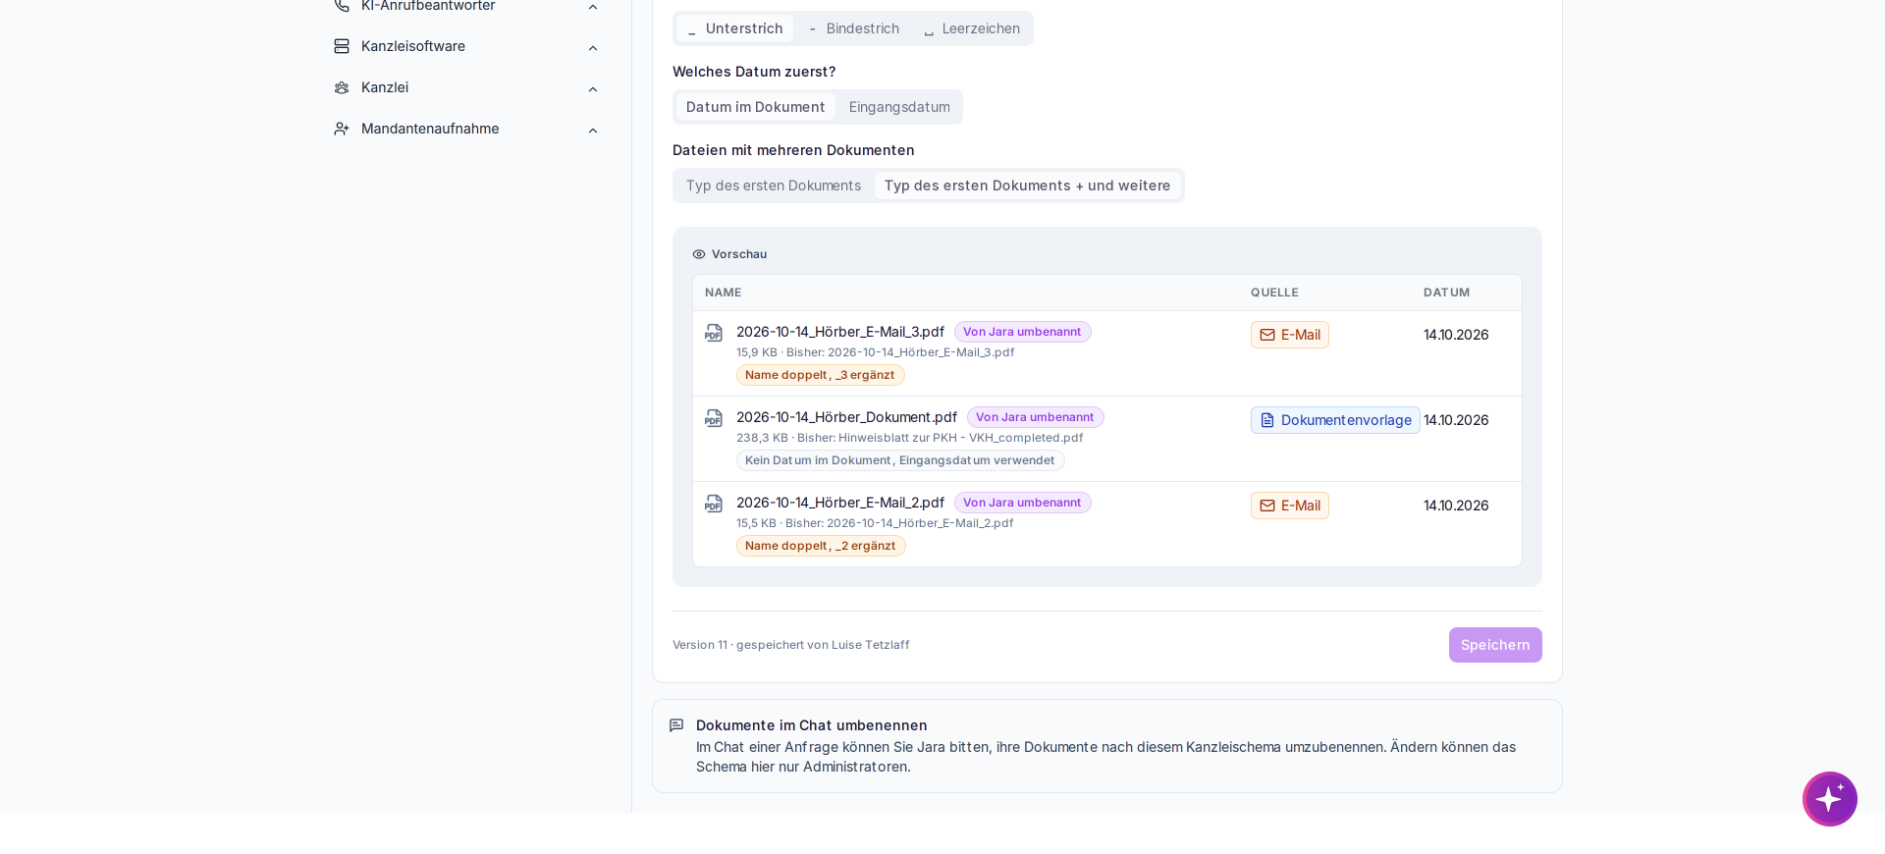The height and width of the screenshot is (854, 1885).
Task: Choose Datum im Dokument first
Action: [755, 107]
